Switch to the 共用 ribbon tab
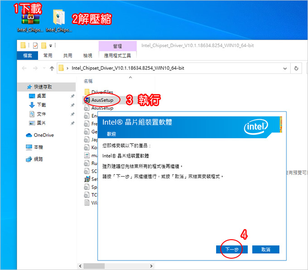Screen dimensions: 308x270 point(67,56)
